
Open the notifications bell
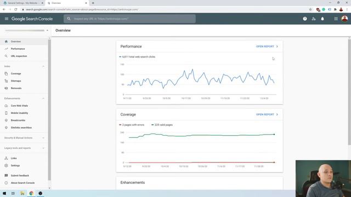322,19
